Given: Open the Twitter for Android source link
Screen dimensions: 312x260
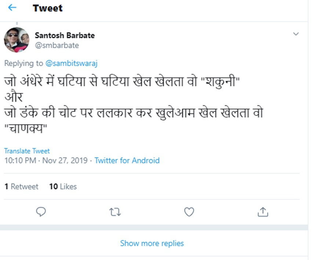Looking at the screenshot, I should 127,160.
